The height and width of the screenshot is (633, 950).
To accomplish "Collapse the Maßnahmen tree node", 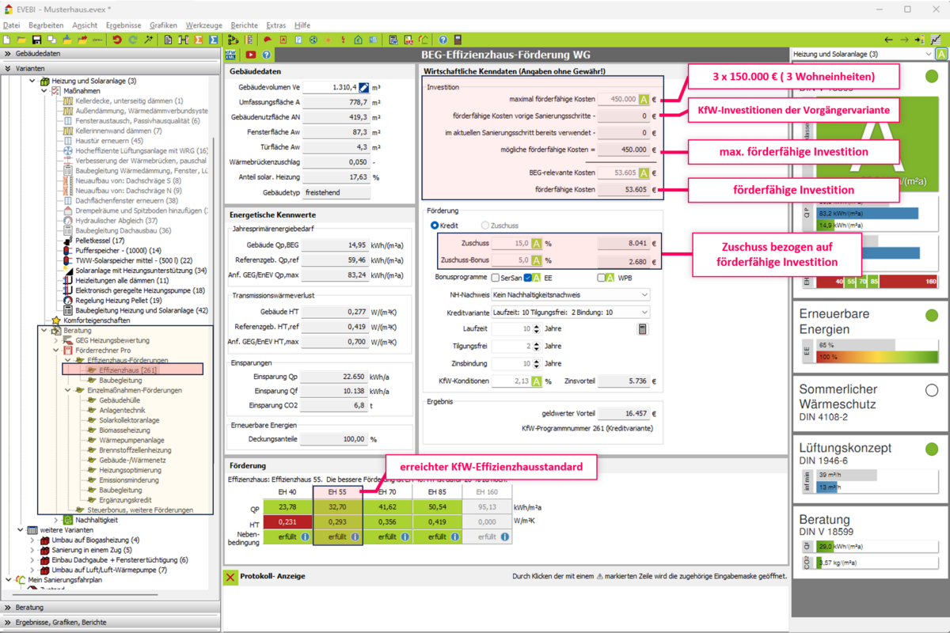I will coord(44,91).
